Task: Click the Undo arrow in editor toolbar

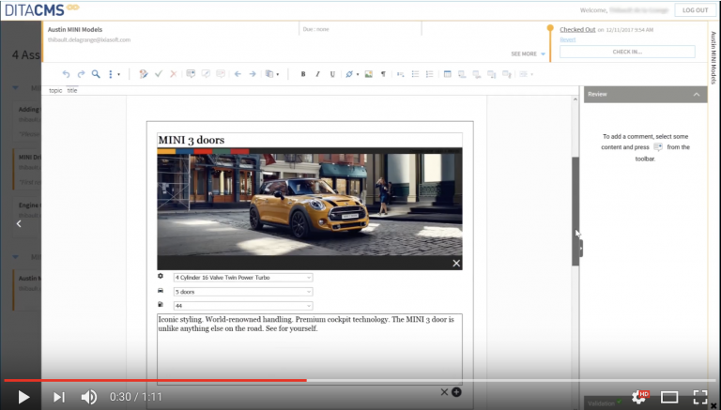Action: tap(67, 74)
